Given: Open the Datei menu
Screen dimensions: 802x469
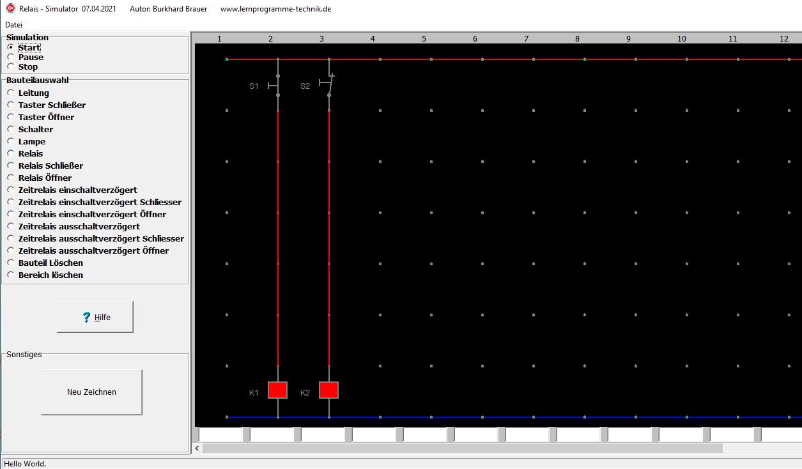Looking at the screenshot, I should pos(13,24).
